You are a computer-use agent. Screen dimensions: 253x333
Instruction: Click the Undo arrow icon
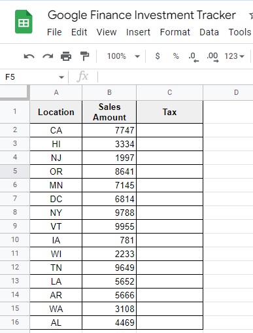[29, 56]
